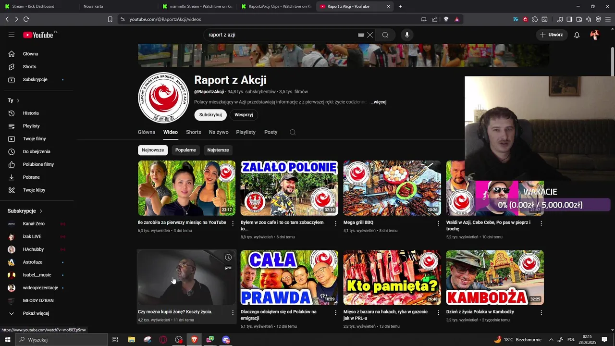Start voice search with the microphone
The width and height of the screenshot is (615, 346).
click(x=407, y=35)
